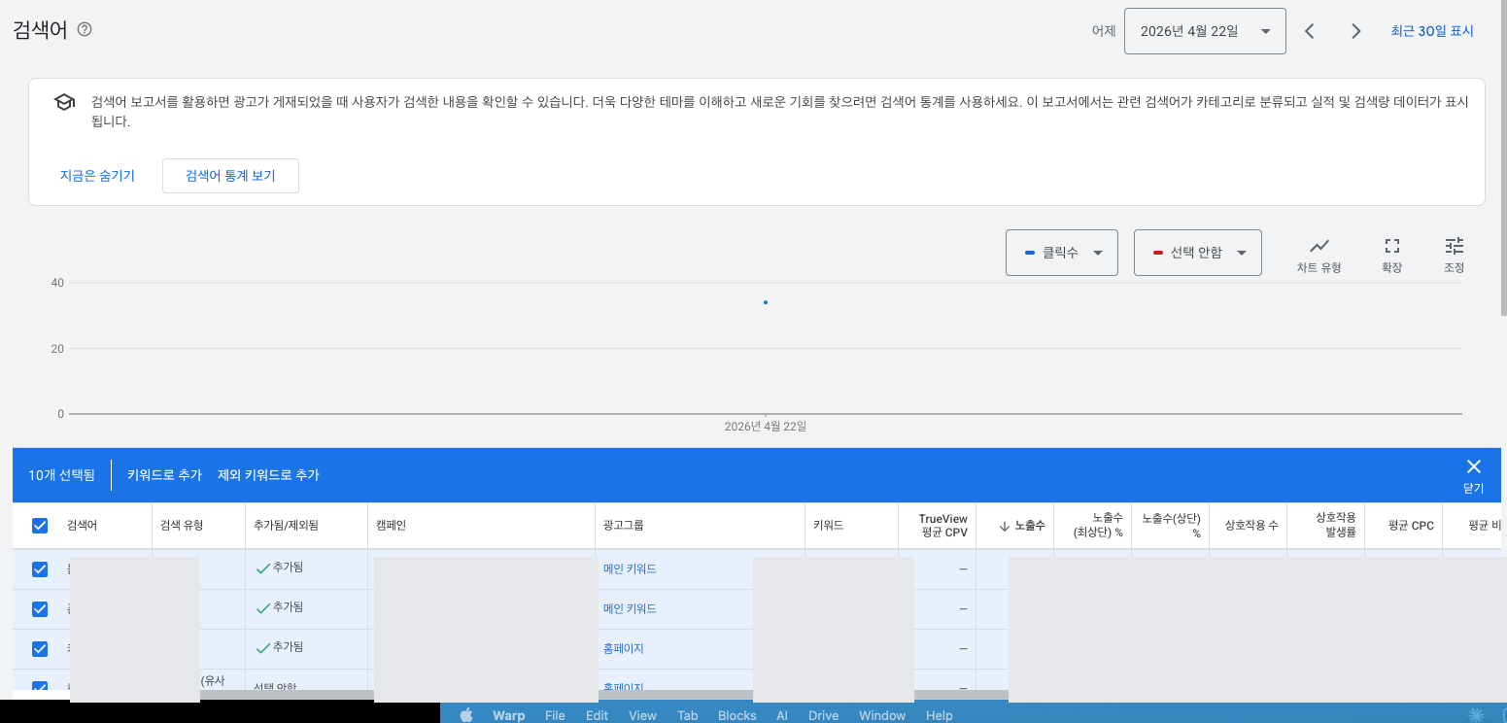This screenshot has height=723, width=1507.
Task: Open the 2026년 4월 22일 date dropdown
Action: point(1205,30)
